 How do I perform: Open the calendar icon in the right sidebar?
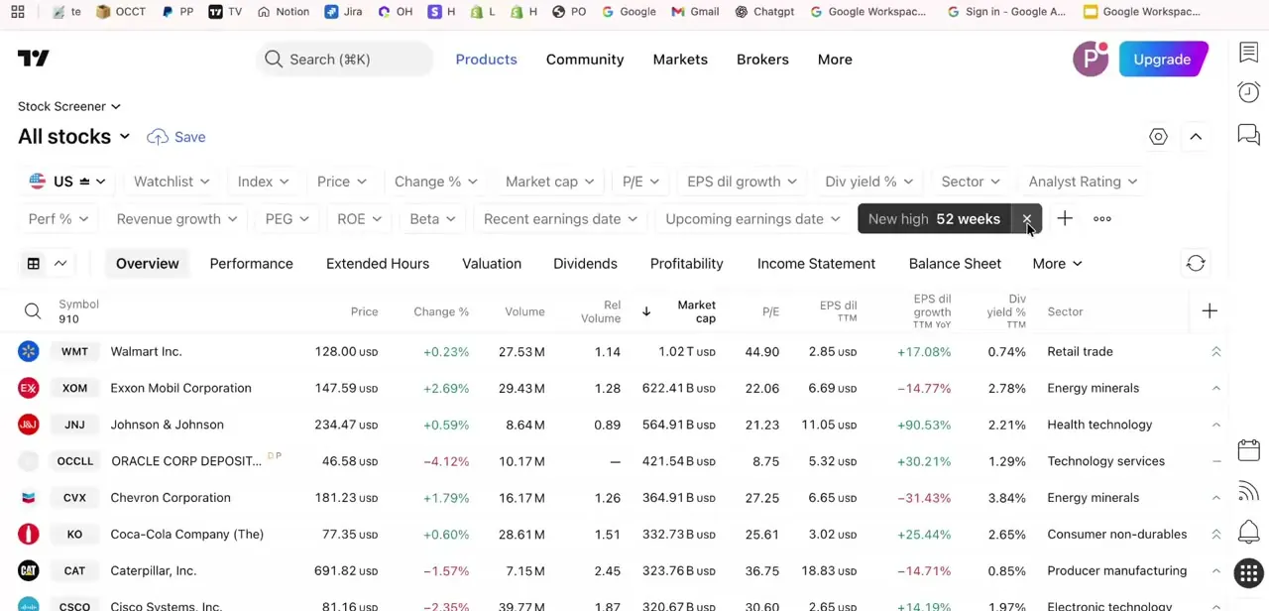[1249, 449]
